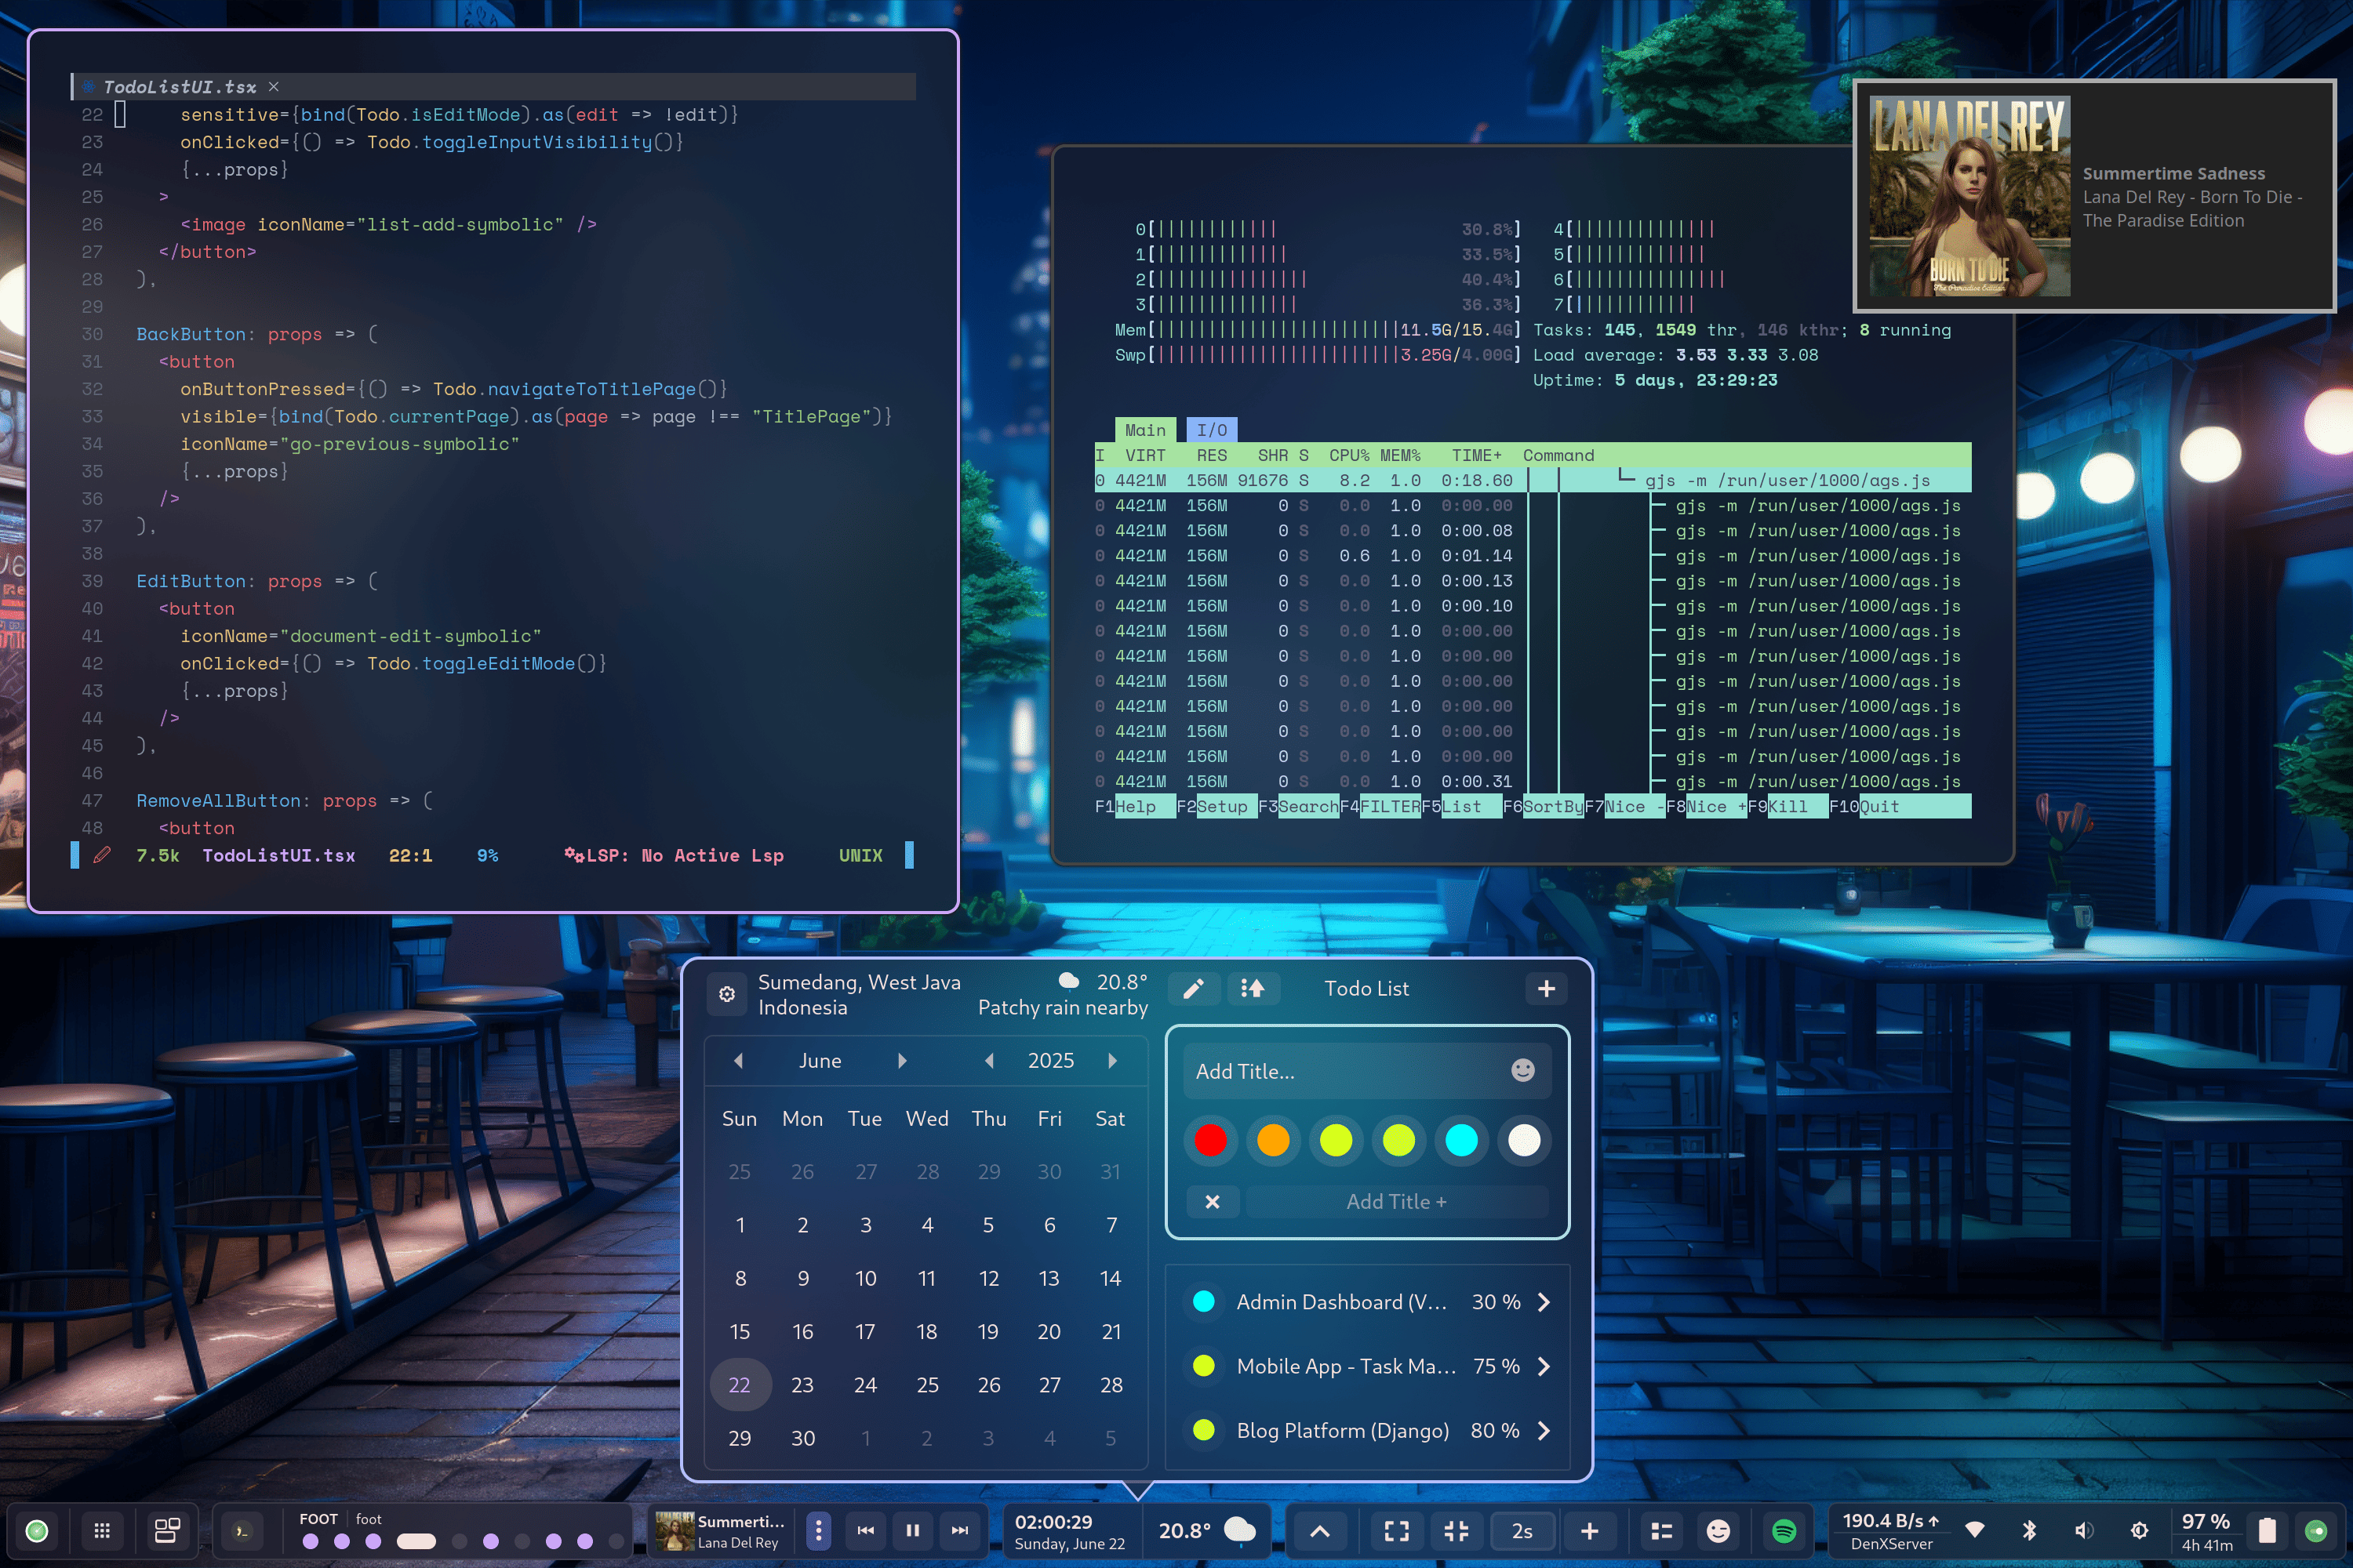Click the fullscreen capture icon in the bar
This screenshot has width=2353, height=1568.
pyautogui.click(x=1397, y=1531)
